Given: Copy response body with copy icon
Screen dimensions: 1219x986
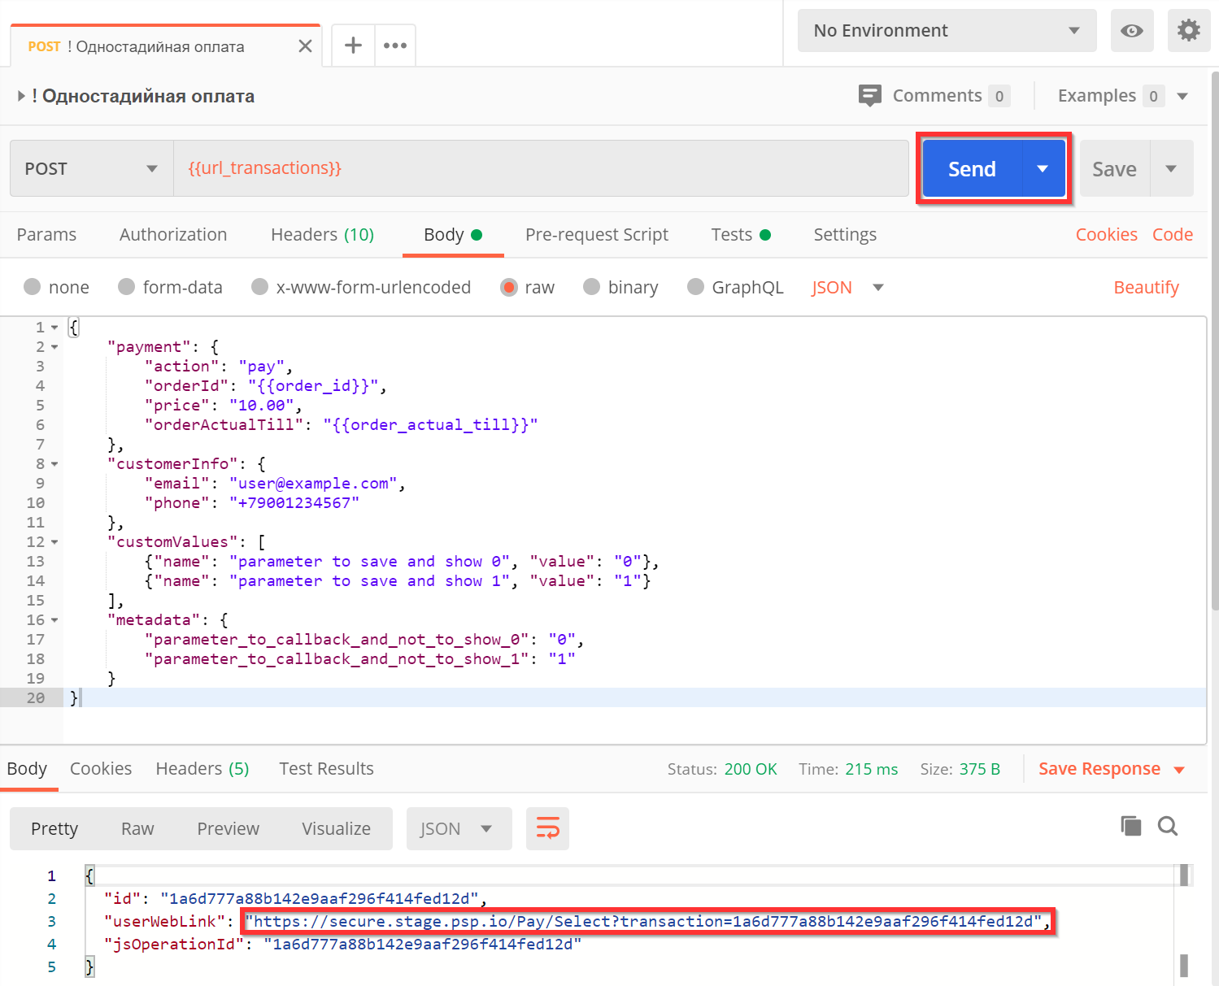Looking at the screenshot, I should (1131, 826).
